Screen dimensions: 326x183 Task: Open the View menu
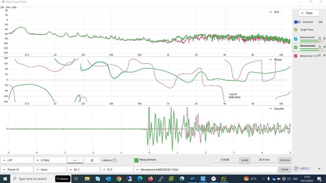coord(8,7)
